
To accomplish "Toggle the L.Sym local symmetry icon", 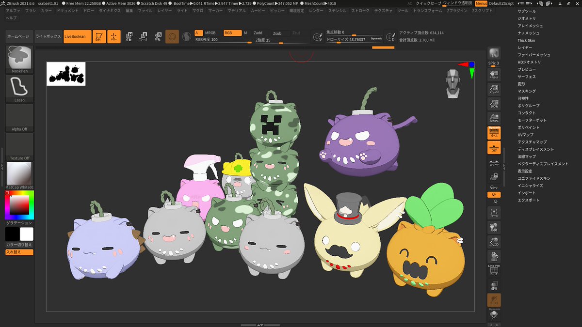I will [494, 163].
